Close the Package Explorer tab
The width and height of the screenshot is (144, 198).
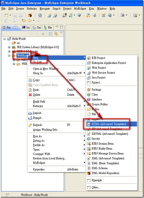(14, 27)
